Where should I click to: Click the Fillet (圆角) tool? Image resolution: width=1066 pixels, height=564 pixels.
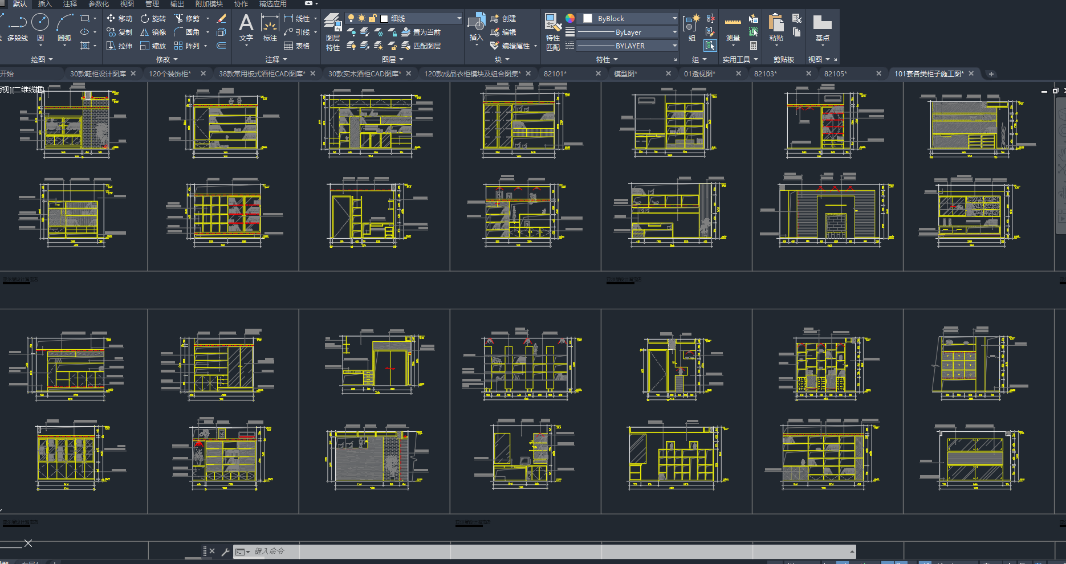187,32
